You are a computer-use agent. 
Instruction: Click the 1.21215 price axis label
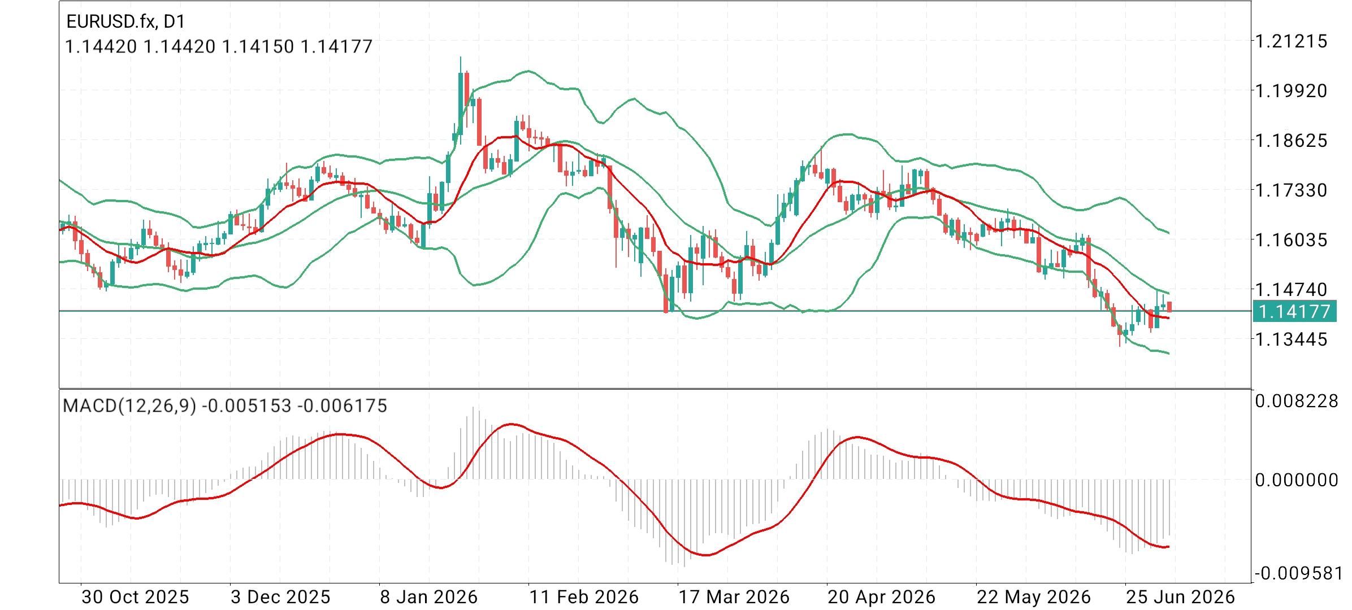1291,41
